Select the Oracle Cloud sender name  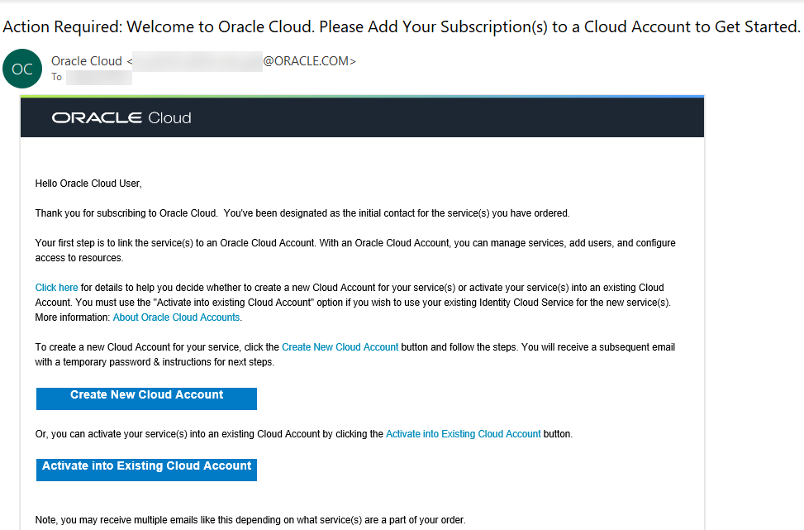click(x=87, y=61)
